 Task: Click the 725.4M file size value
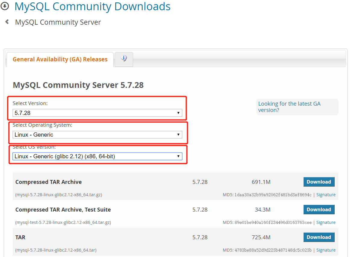tap(261, 237)
